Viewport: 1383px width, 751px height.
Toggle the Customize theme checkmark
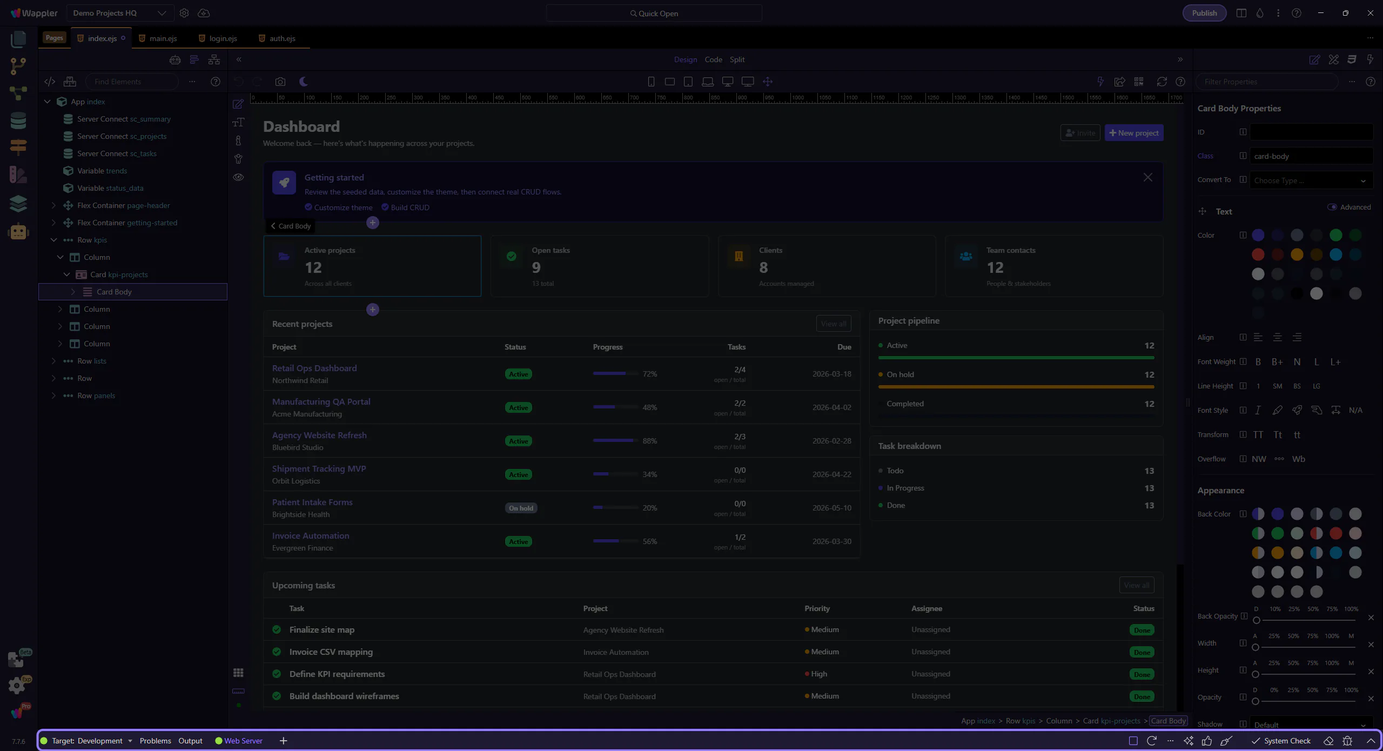point(308,207)
